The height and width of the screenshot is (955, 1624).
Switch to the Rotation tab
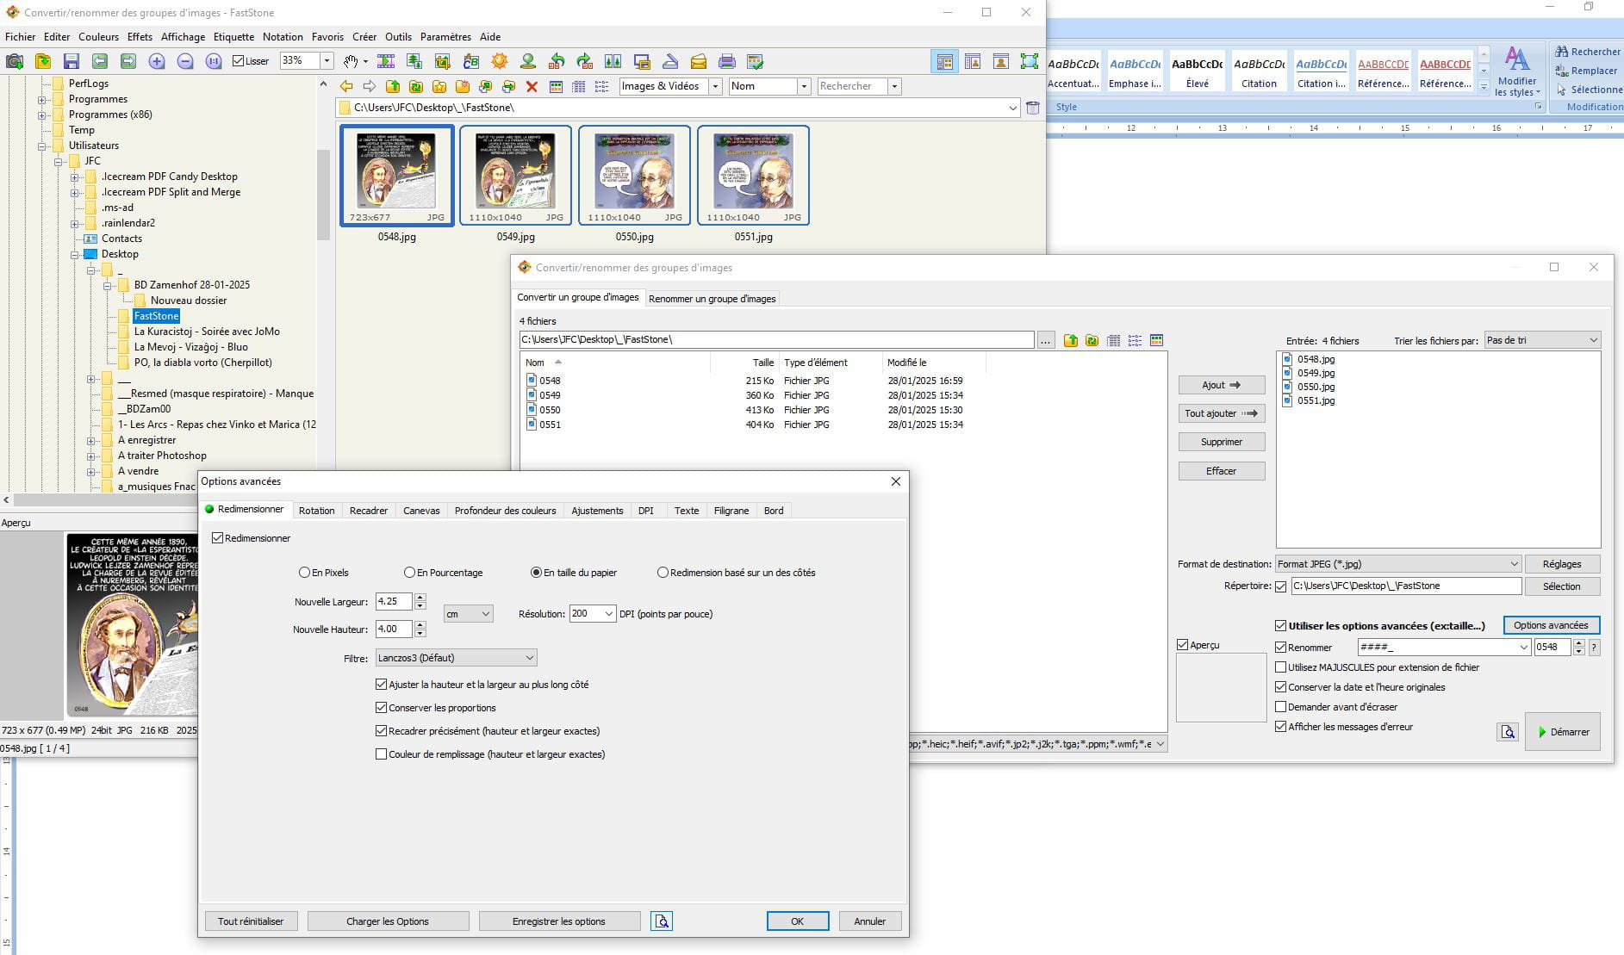(x=316, y=511)
